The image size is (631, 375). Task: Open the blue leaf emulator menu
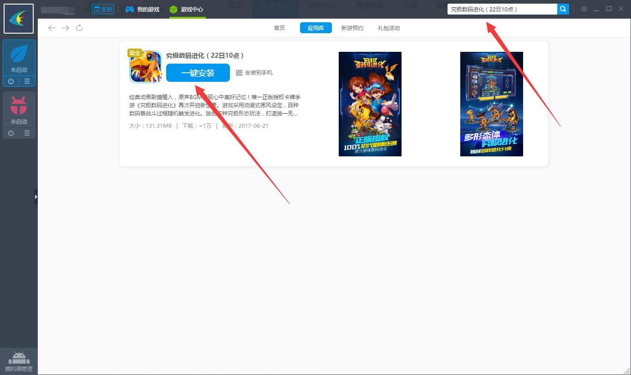[27, 81]
